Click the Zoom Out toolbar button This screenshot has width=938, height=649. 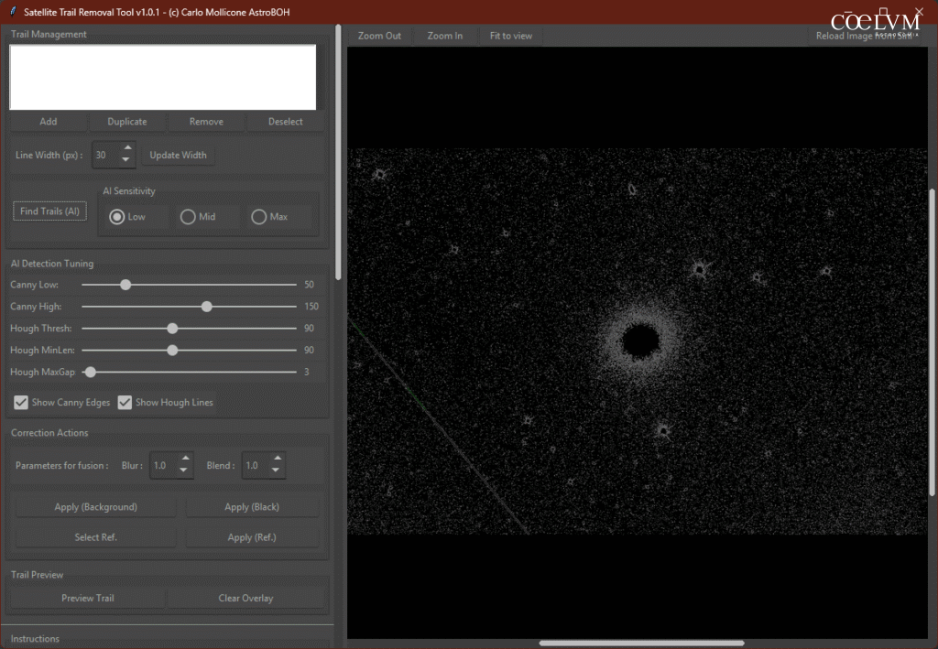(379, 36)
